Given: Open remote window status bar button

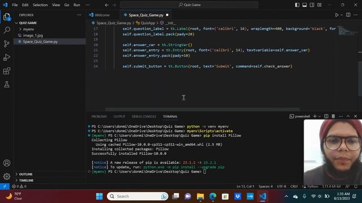Looking at the screenshot, I should (5, 187).
